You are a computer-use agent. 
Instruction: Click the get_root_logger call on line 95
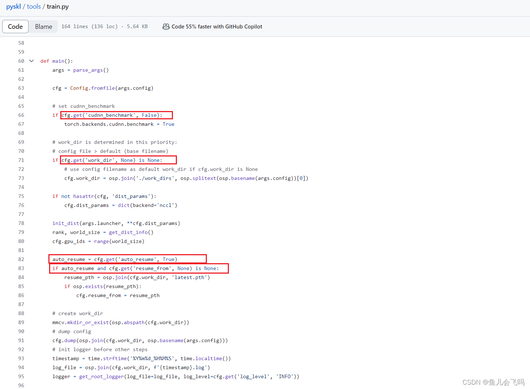(x=101, y=376)
